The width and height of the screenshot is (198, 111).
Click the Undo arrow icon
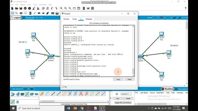52,8
